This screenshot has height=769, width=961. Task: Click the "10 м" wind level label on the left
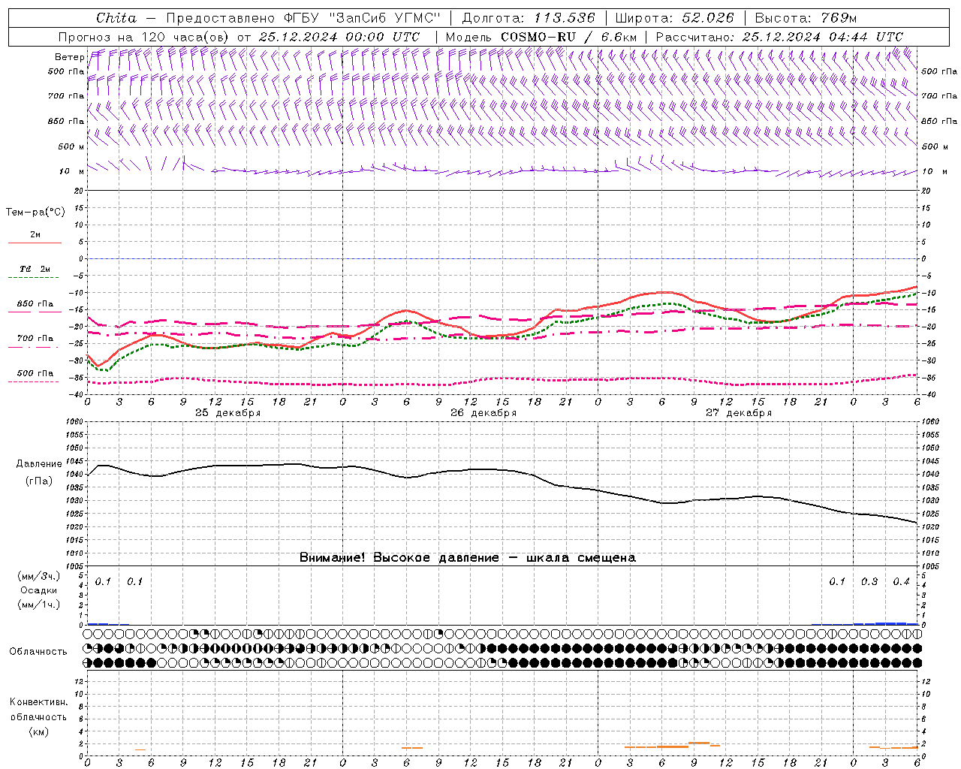71,171
